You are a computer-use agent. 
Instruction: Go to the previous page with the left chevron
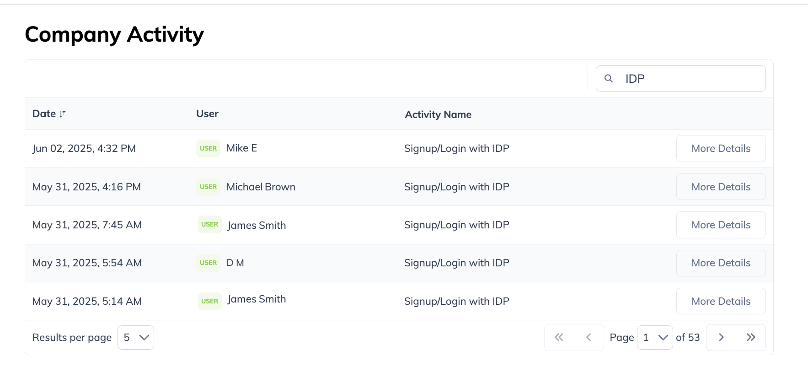589,337
